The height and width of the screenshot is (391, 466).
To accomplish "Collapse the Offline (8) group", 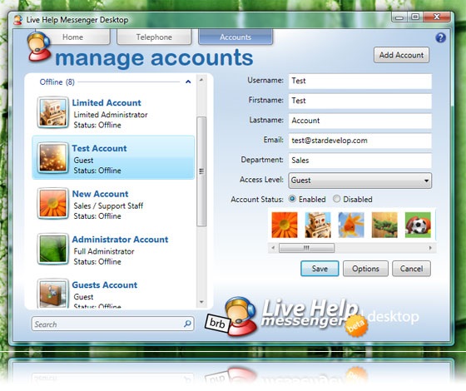I will (x=188, y=82).
